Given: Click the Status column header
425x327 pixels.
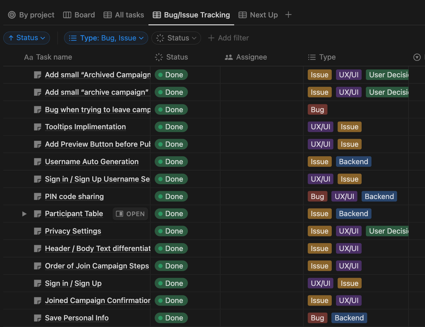Looking at the screenshot, I should pos(171,57).
